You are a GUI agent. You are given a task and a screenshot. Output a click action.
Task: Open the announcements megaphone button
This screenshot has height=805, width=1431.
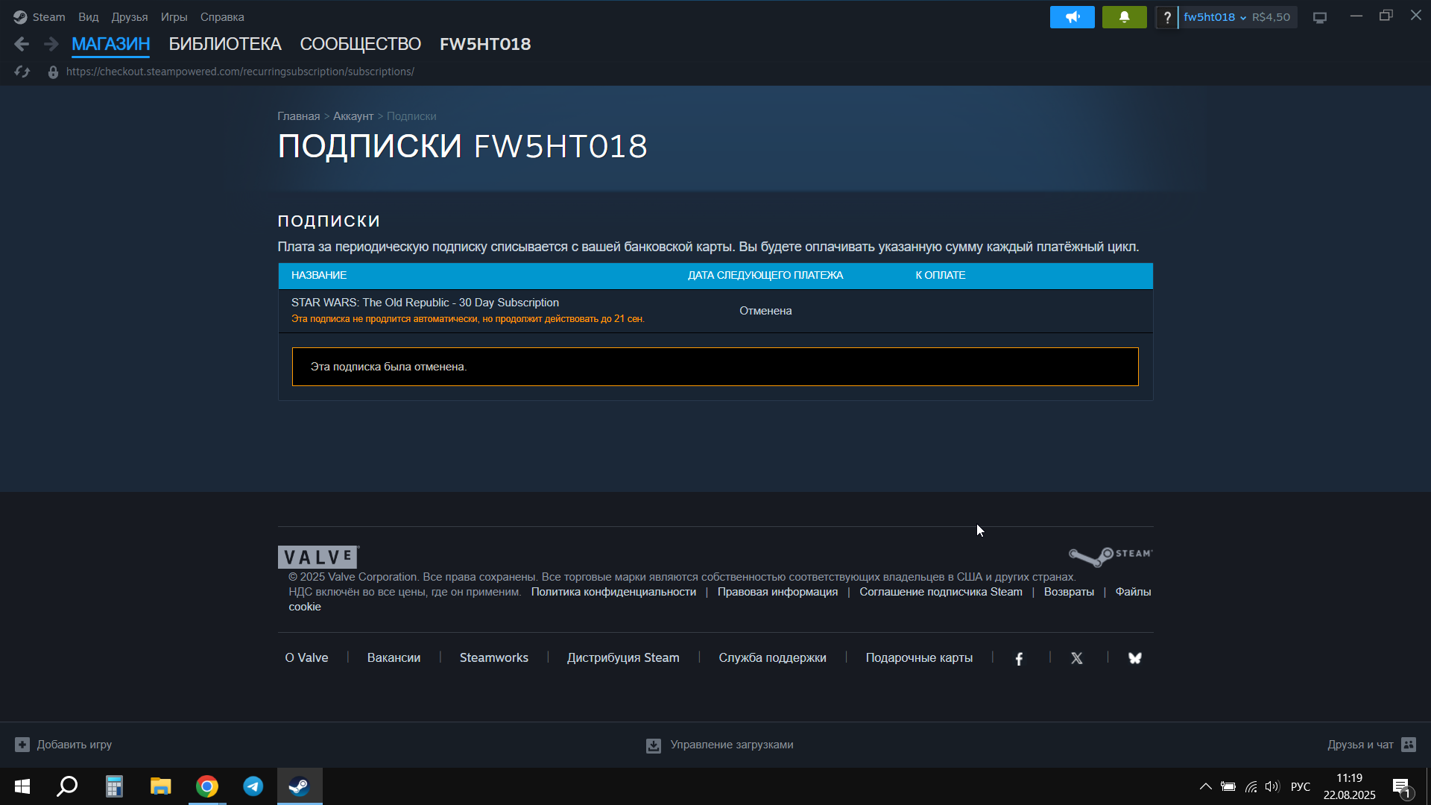click(x=1072, y=17)
